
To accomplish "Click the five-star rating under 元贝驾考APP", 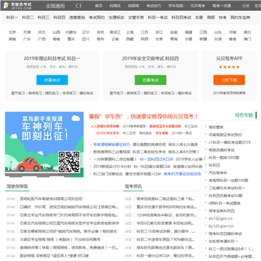I will click(229, 67).
